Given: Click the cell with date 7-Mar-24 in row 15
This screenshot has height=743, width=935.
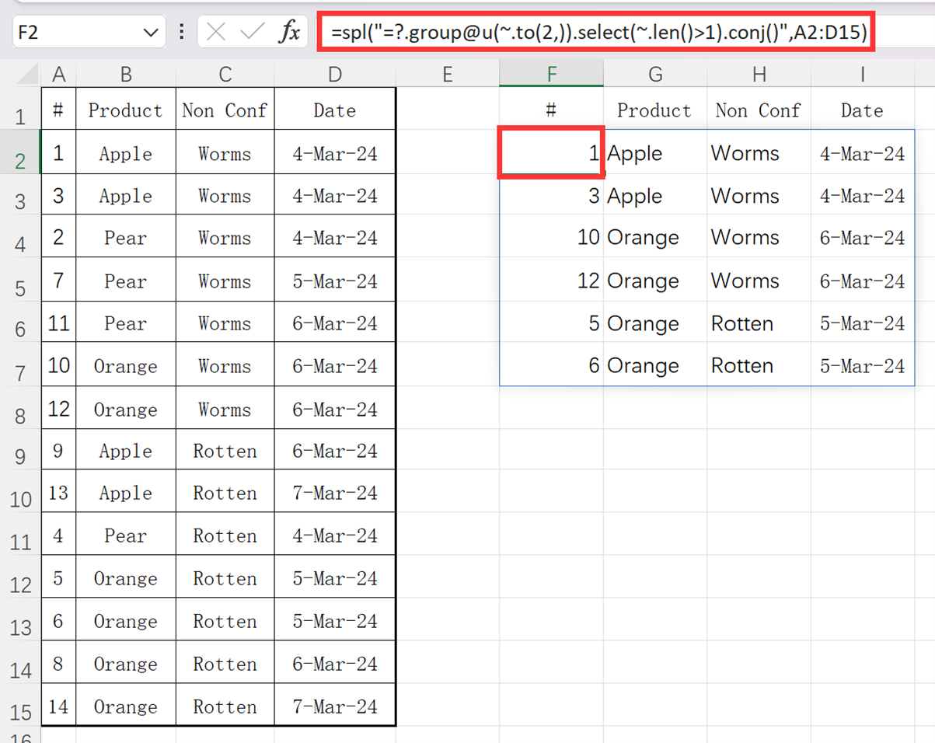Looking at the screenshot, I should tap(334, 706).
